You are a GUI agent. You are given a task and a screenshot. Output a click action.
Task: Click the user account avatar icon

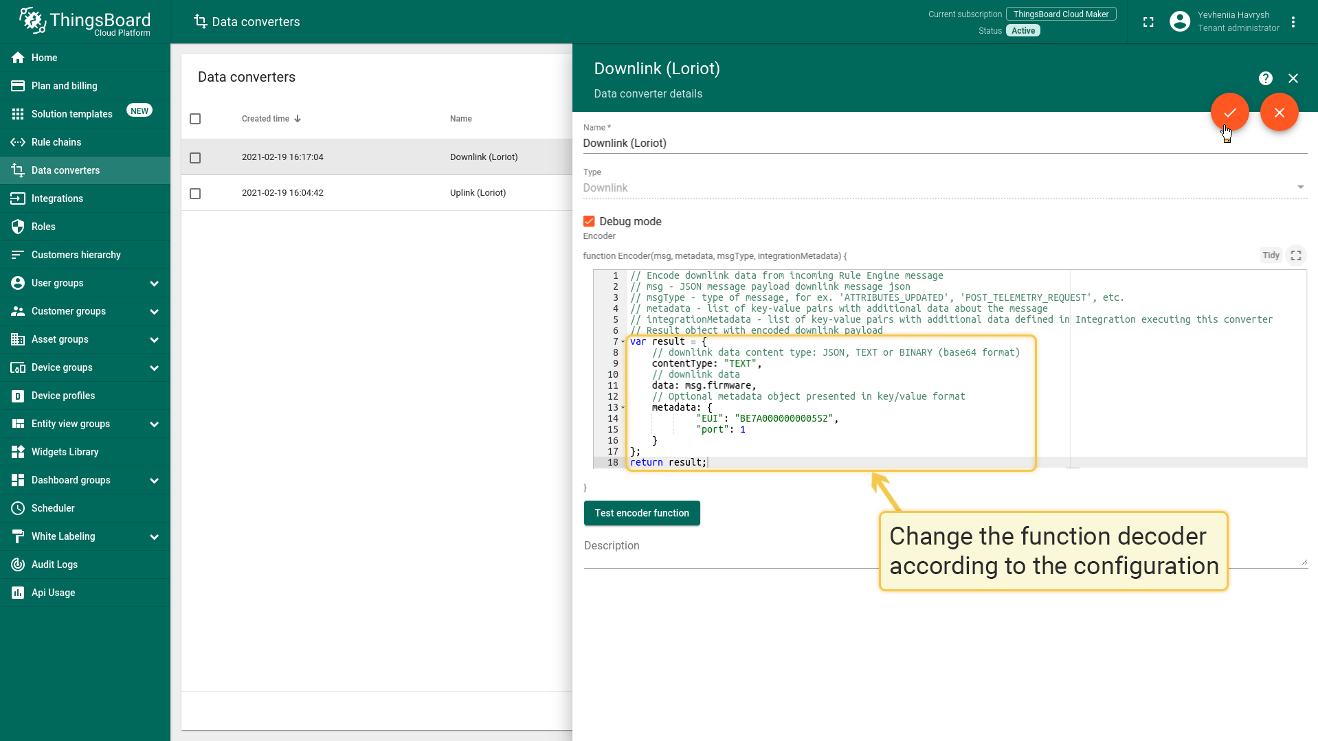[1179, 22]
